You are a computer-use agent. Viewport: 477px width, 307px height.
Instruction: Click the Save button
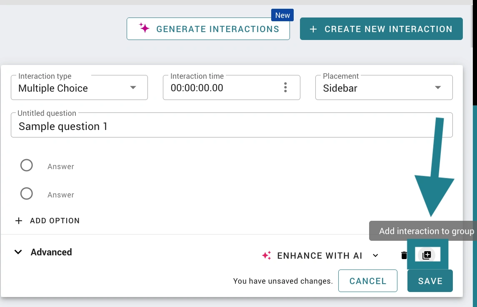(x=430, y=281)
